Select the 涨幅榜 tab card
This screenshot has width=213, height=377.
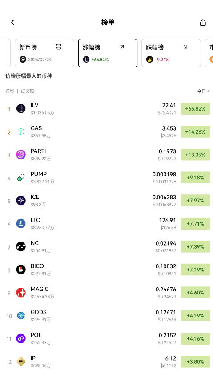point(108,53)
